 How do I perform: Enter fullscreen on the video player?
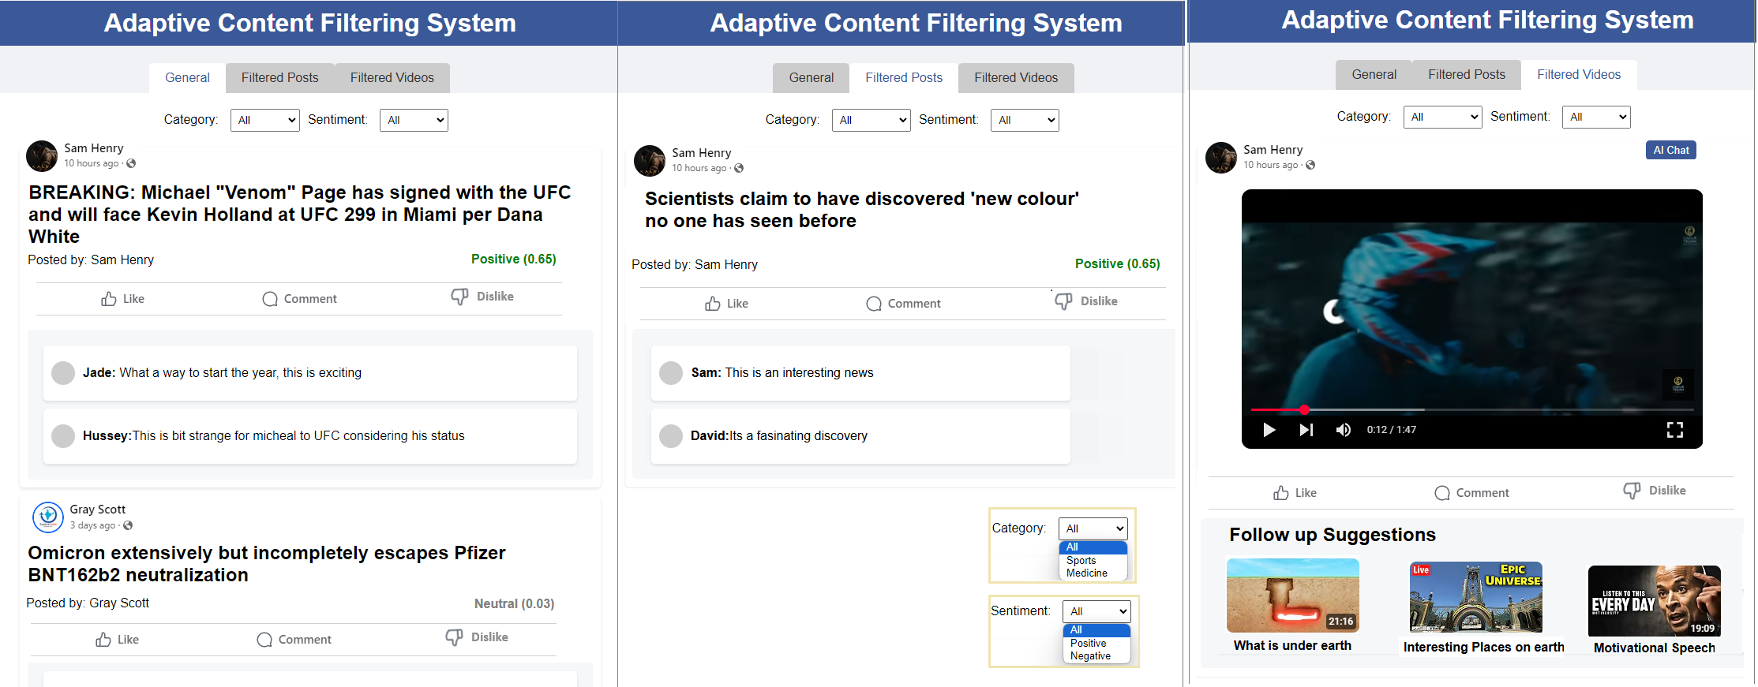pyautogui.click(x=1674, y=430)
